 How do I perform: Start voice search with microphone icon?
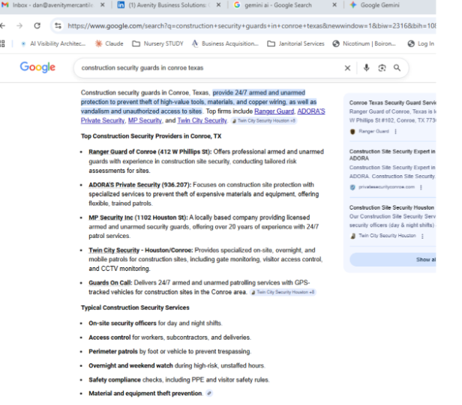(x=366, y=68)
